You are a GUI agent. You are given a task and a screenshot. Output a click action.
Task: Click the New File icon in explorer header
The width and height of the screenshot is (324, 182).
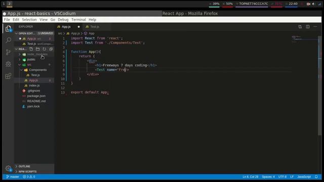tap(31, 49)
